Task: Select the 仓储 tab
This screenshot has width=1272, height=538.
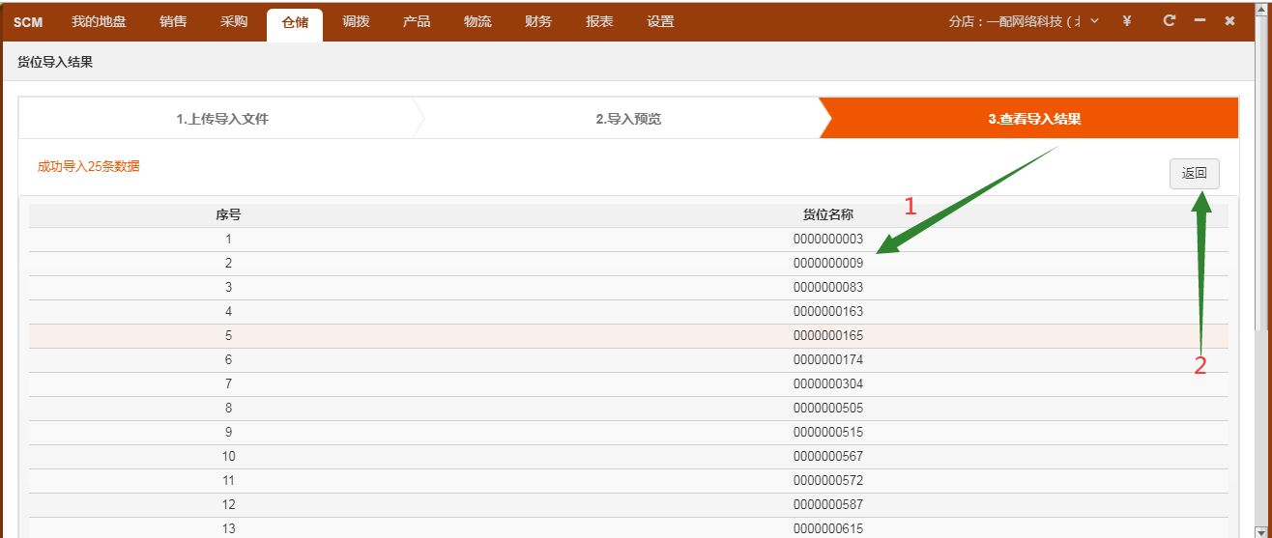Action: click(x=295, y=22)
